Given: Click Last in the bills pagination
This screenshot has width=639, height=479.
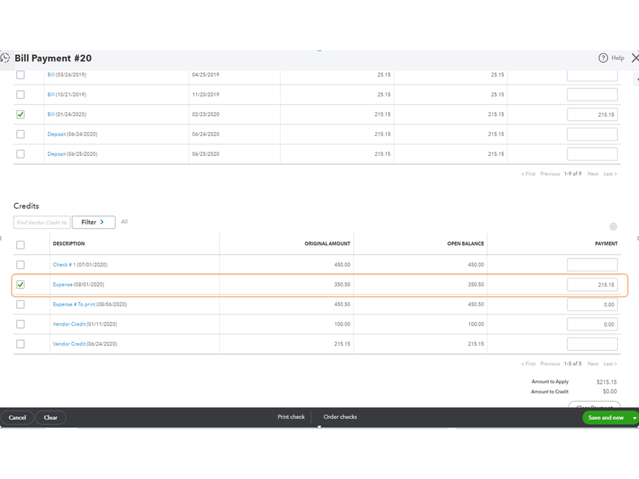Looking at the screenshot, I should click(610, 174).
